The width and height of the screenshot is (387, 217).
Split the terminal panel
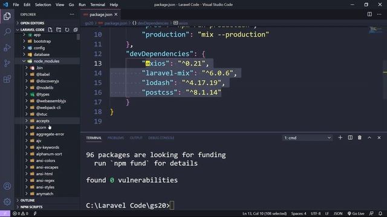click(350, 137)
